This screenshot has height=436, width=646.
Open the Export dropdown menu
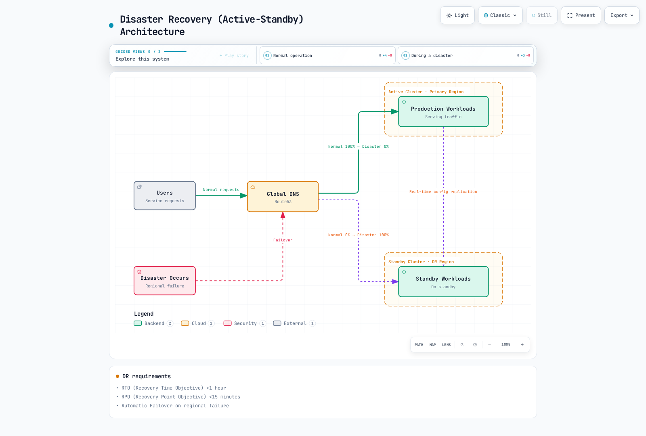pos(622,15)
